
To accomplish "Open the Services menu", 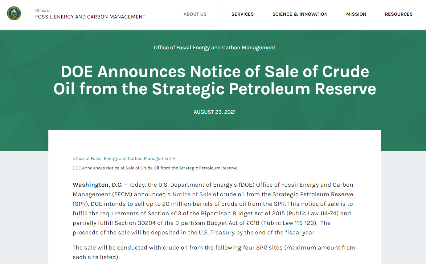I will point(242,14).
